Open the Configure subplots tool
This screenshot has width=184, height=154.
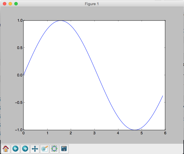click(54, 149)
